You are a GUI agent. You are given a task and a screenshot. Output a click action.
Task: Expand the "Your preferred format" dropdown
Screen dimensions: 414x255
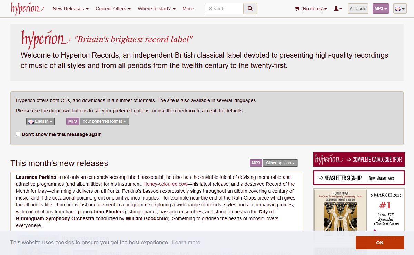pos(104,121)
